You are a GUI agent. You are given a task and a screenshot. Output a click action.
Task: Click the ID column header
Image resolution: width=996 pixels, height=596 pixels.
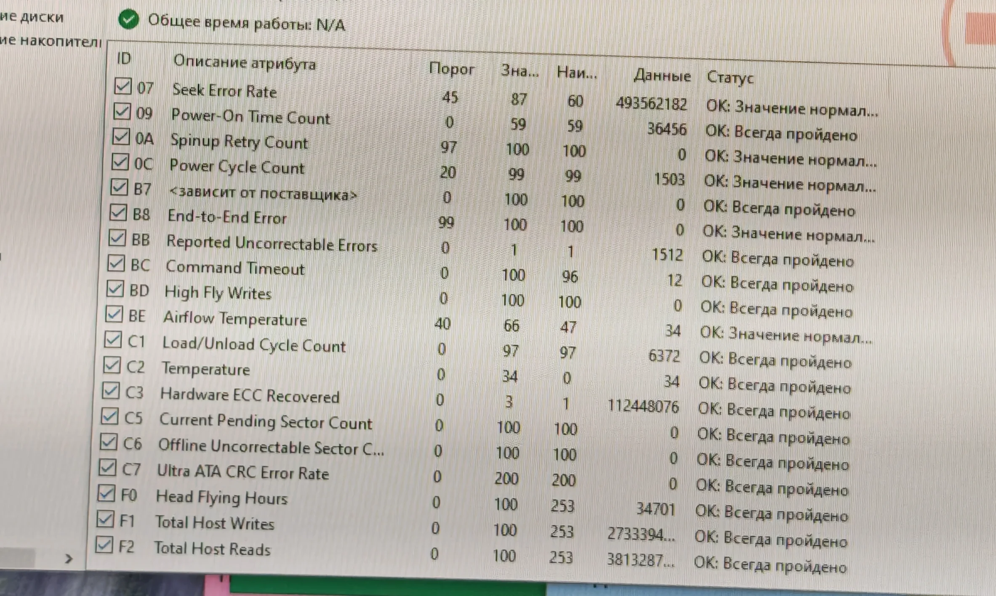(124, 59)
